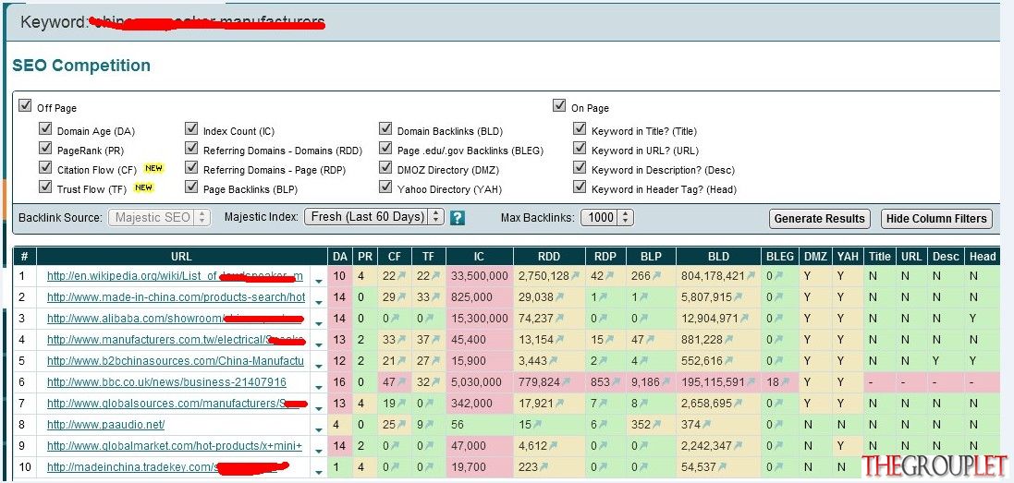Click BLD arrow next to 5,807,915
The width and height of the screenshot is (1014, 483).
pos(738,297)
